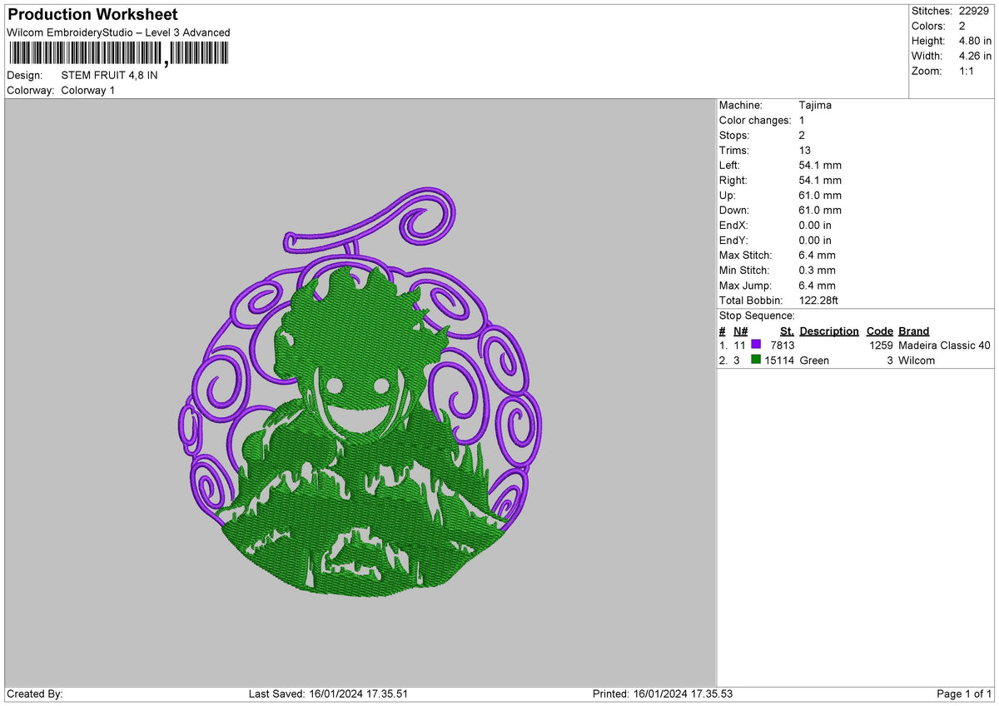Click the Trims value "13"
Viewport: 999px width, 706px height.
804,150
